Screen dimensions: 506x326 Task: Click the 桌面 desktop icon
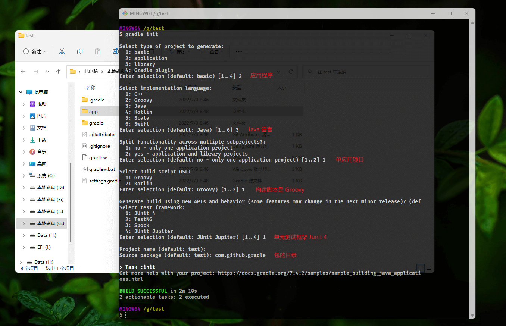click(x=32, y=164)
